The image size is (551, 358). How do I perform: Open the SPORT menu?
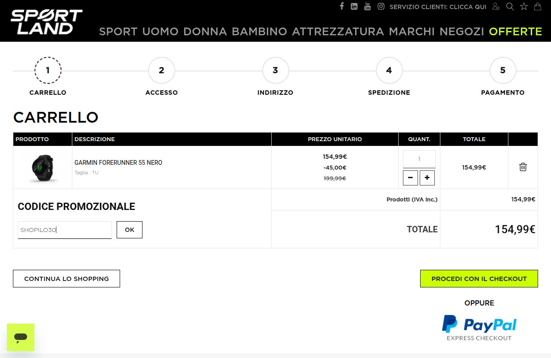[118, 31]
